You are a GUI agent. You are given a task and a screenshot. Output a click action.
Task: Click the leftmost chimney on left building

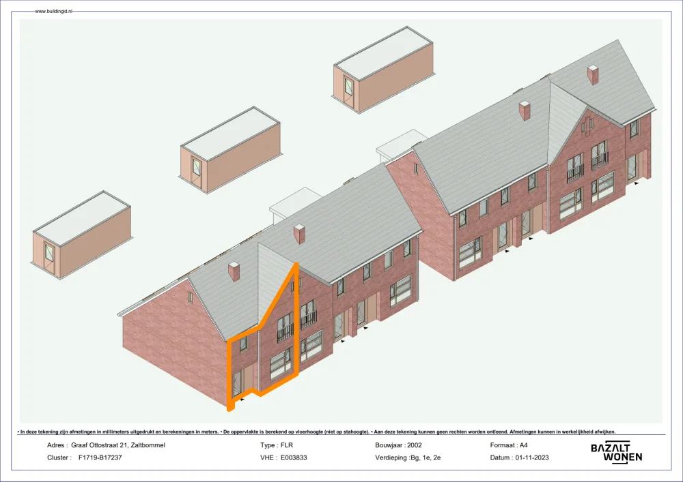coord(234,271)
